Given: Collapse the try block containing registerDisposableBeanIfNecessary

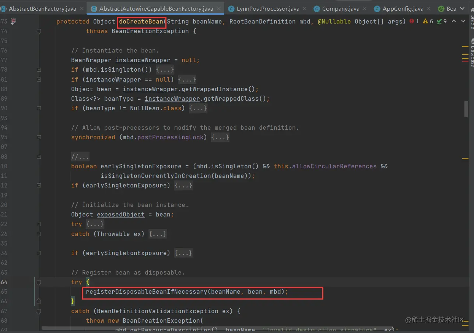Looking at the screenshot, I should click(39, 282).
